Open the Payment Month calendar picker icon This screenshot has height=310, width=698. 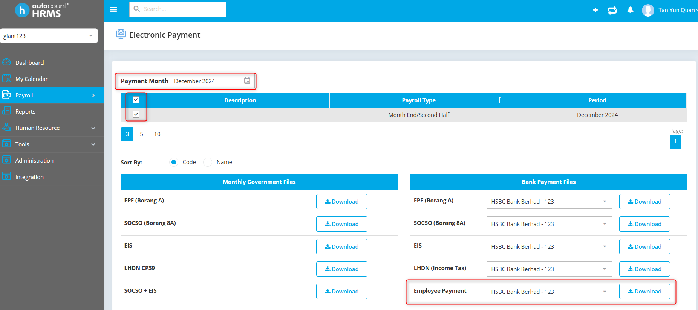tap(247, 81)
